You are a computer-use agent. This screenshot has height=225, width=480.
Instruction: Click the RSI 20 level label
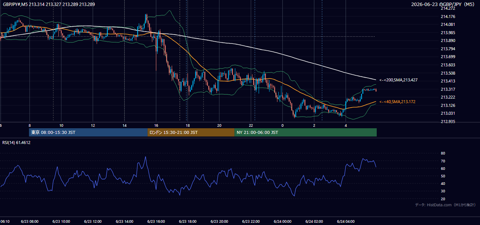(443, 199)
